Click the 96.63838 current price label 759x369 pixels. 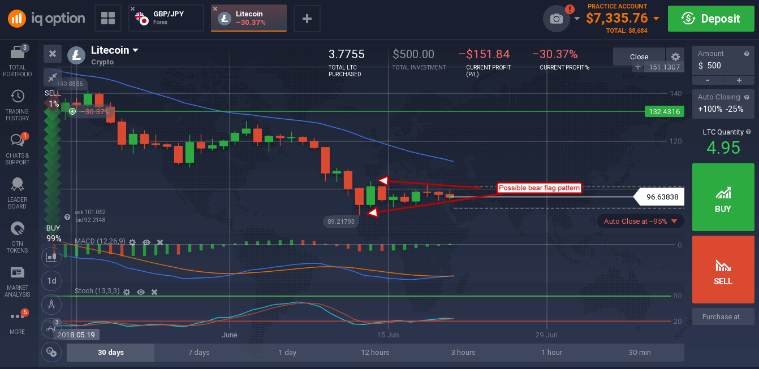[x=659, y=197]
